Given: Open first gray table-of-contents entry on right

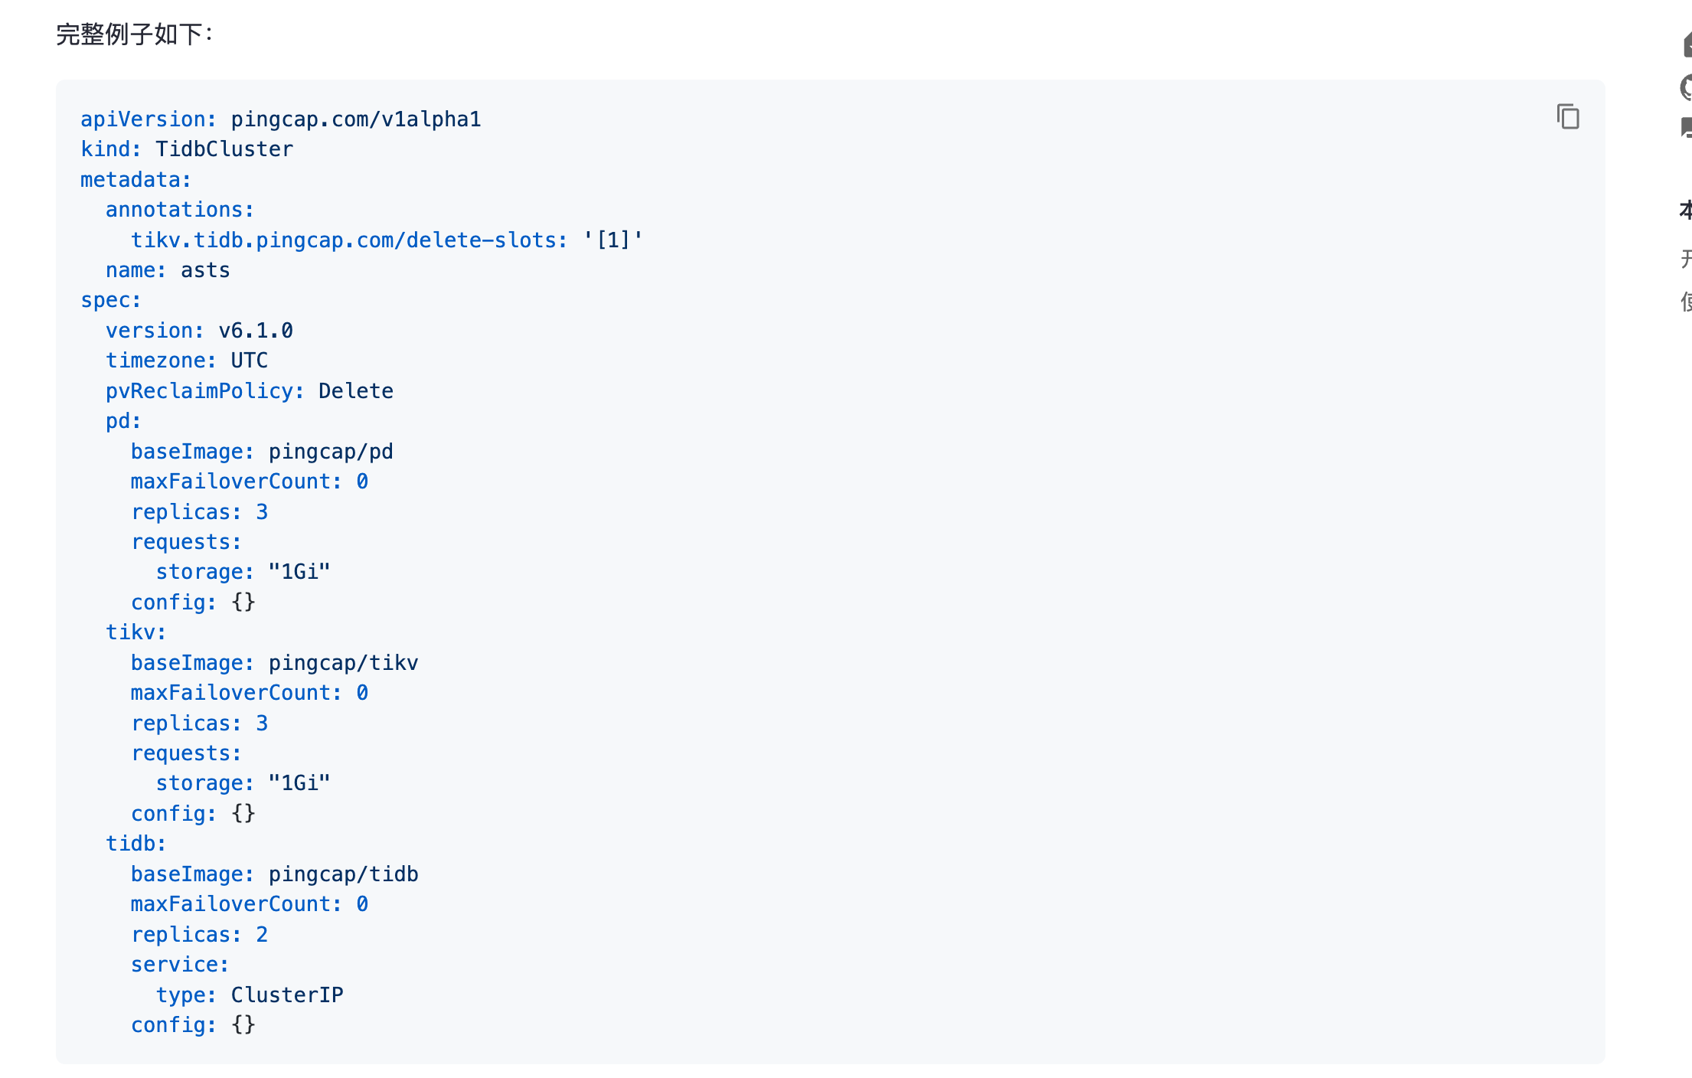Looking at the screenshot, I should (1686, 258).
